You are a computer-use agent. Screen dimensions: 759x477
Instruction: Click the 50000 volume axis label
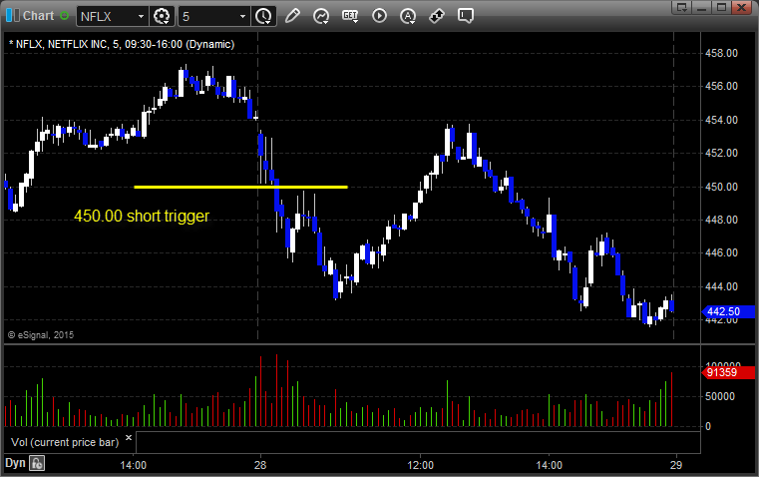tap(720, 396)
